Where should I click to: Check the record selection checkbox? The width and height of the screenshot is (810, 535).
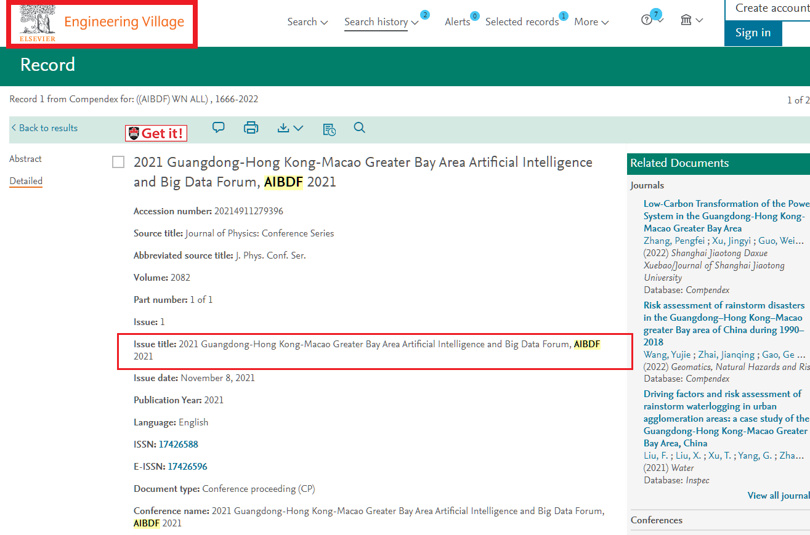pos(118,163)
